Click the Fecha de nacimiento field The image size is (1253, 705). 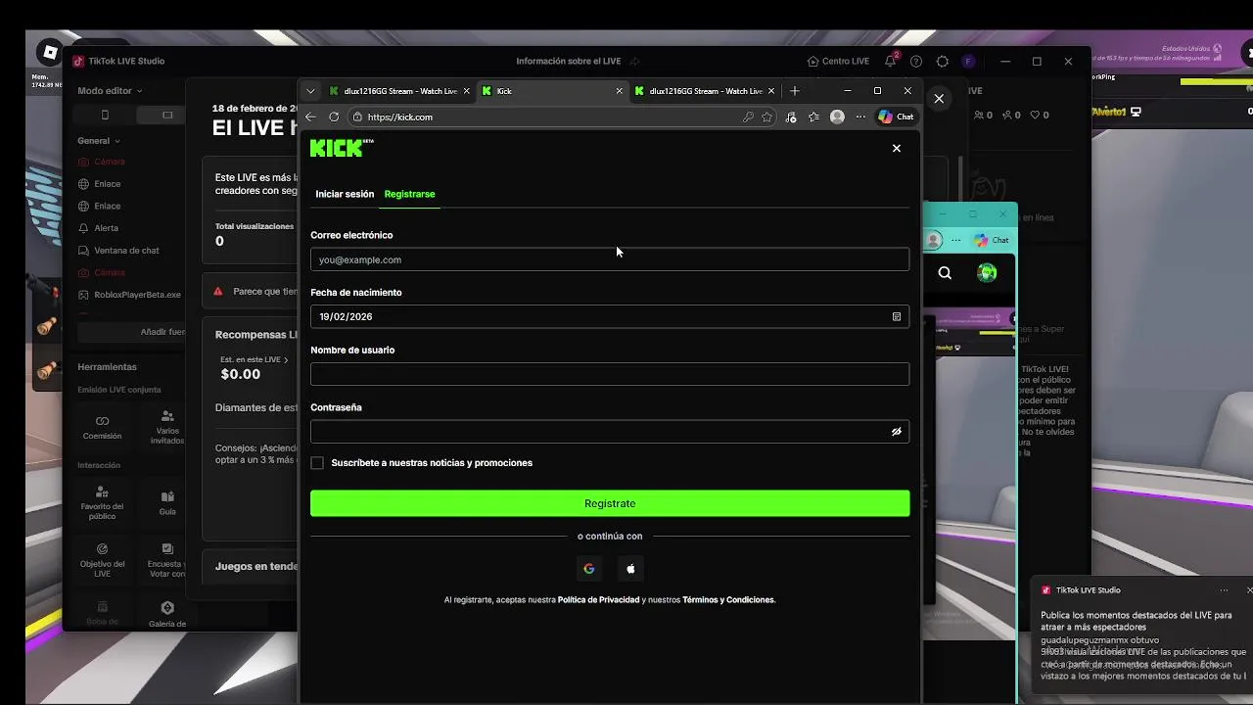610,316
